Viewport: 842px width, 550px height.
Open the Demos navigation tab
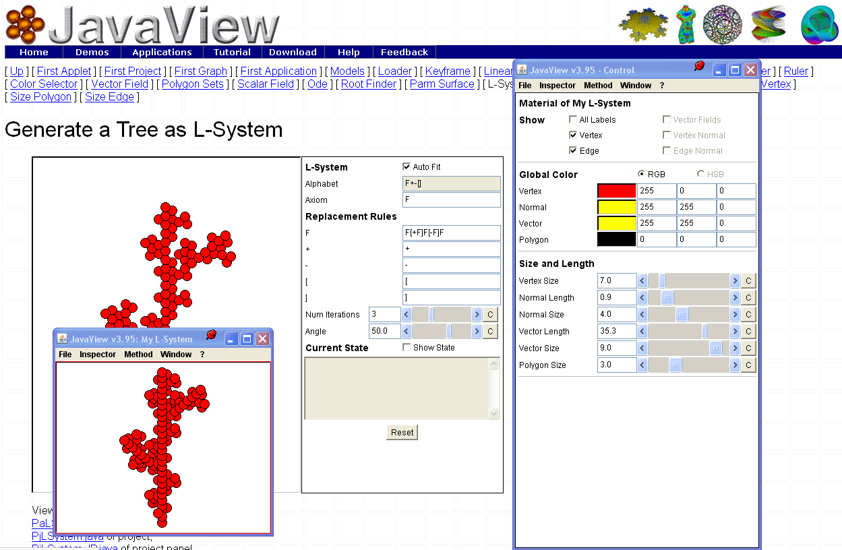(92, 52)
